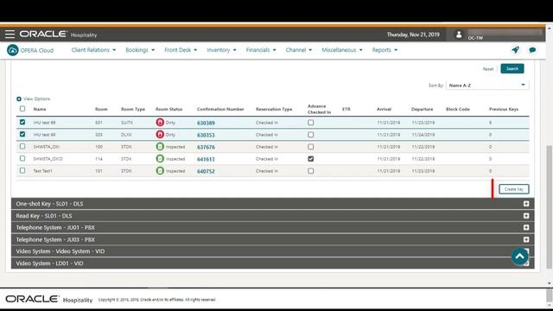This screenshot has width=553, height=311.
Task: Open the Reports menu
Action: pyautogui.click(x=385, y=50)
